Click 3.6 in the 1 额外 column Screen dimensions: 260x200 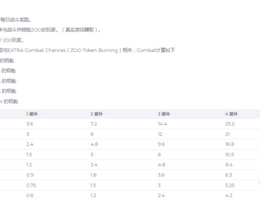(x=29, y=124)
